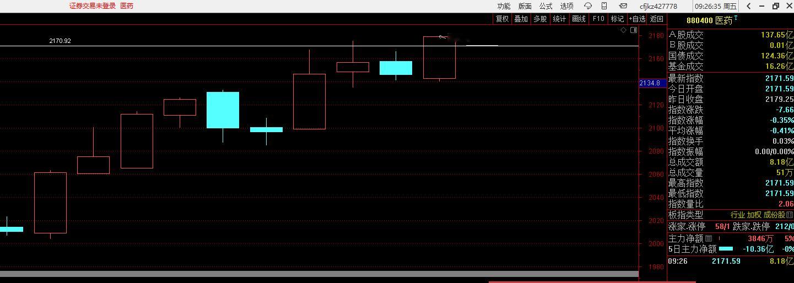
Task: Click the clock 09:26:35 周五
Action: click(x=716, y=6)
